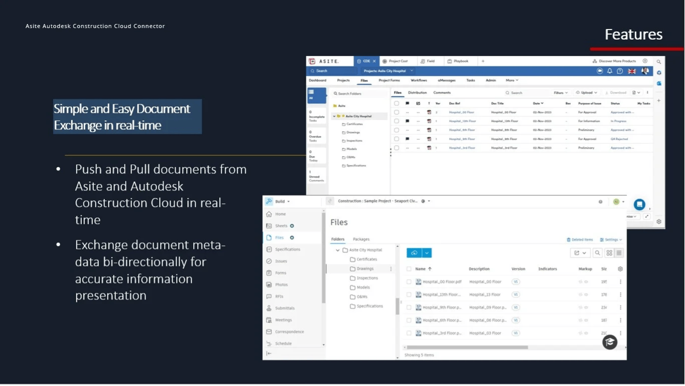Click the horizontal scrollbar under file list
Image resolution: width=685 pixels, height=386 pixels.
(467, 347)
